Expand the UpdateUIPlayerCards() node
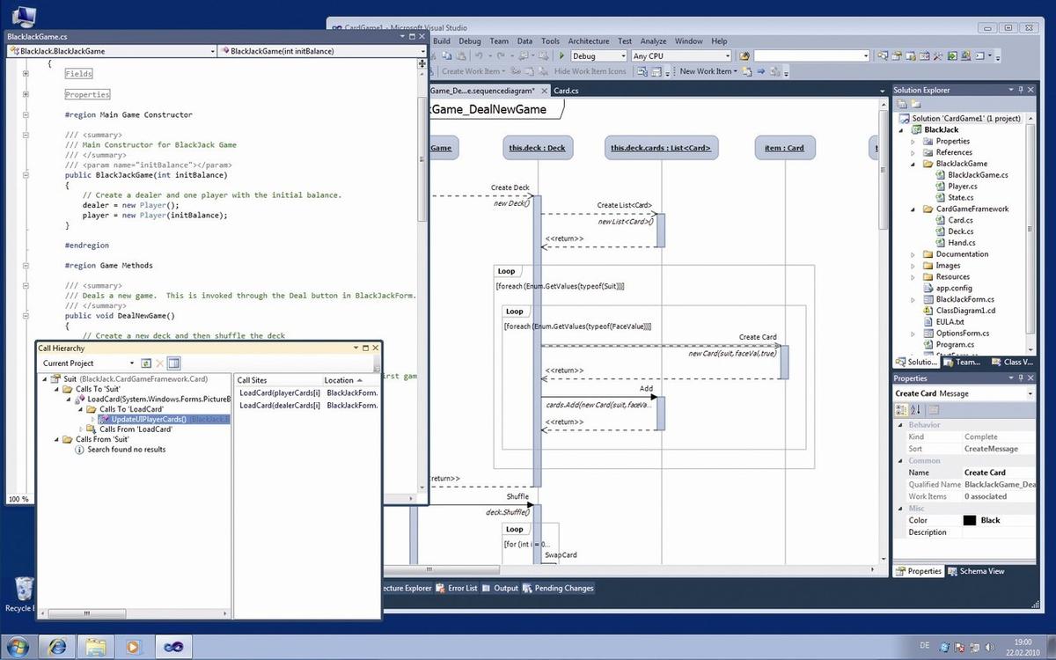 (92, 419)
